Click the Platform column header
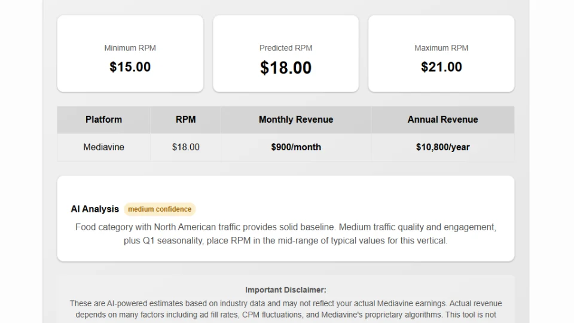 click(103, 120)
